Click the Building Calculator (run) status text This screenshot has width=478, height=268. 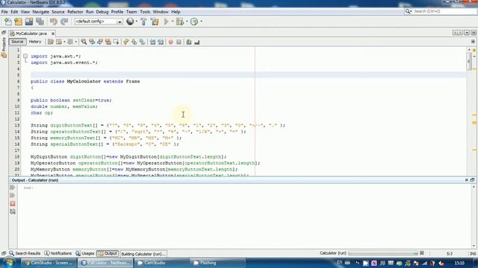click(143, 254)
